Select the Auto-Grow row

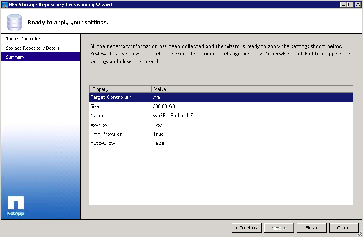point(221,143)
